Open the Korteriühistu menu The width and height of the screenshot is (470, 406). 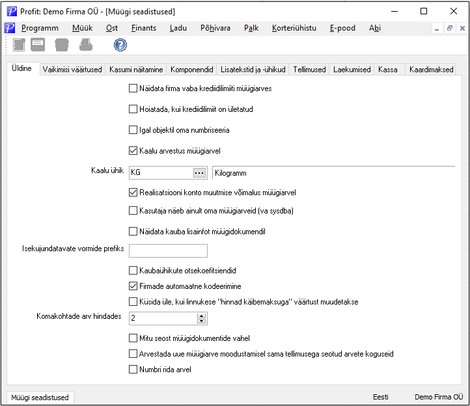click(294, 28)
